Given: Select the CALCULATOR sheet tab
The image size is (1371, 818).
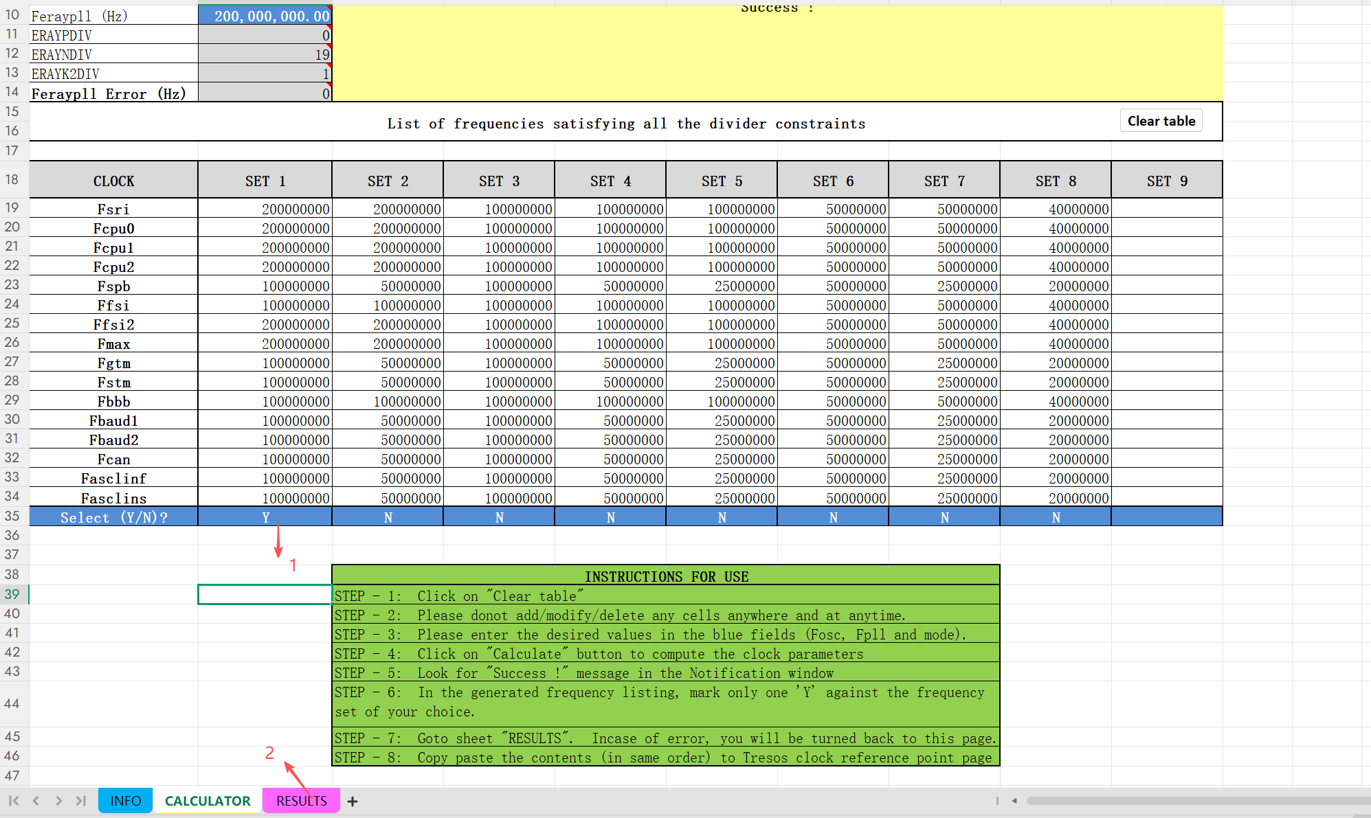Looking at the screenshot, I should click(x=208, y=801).
